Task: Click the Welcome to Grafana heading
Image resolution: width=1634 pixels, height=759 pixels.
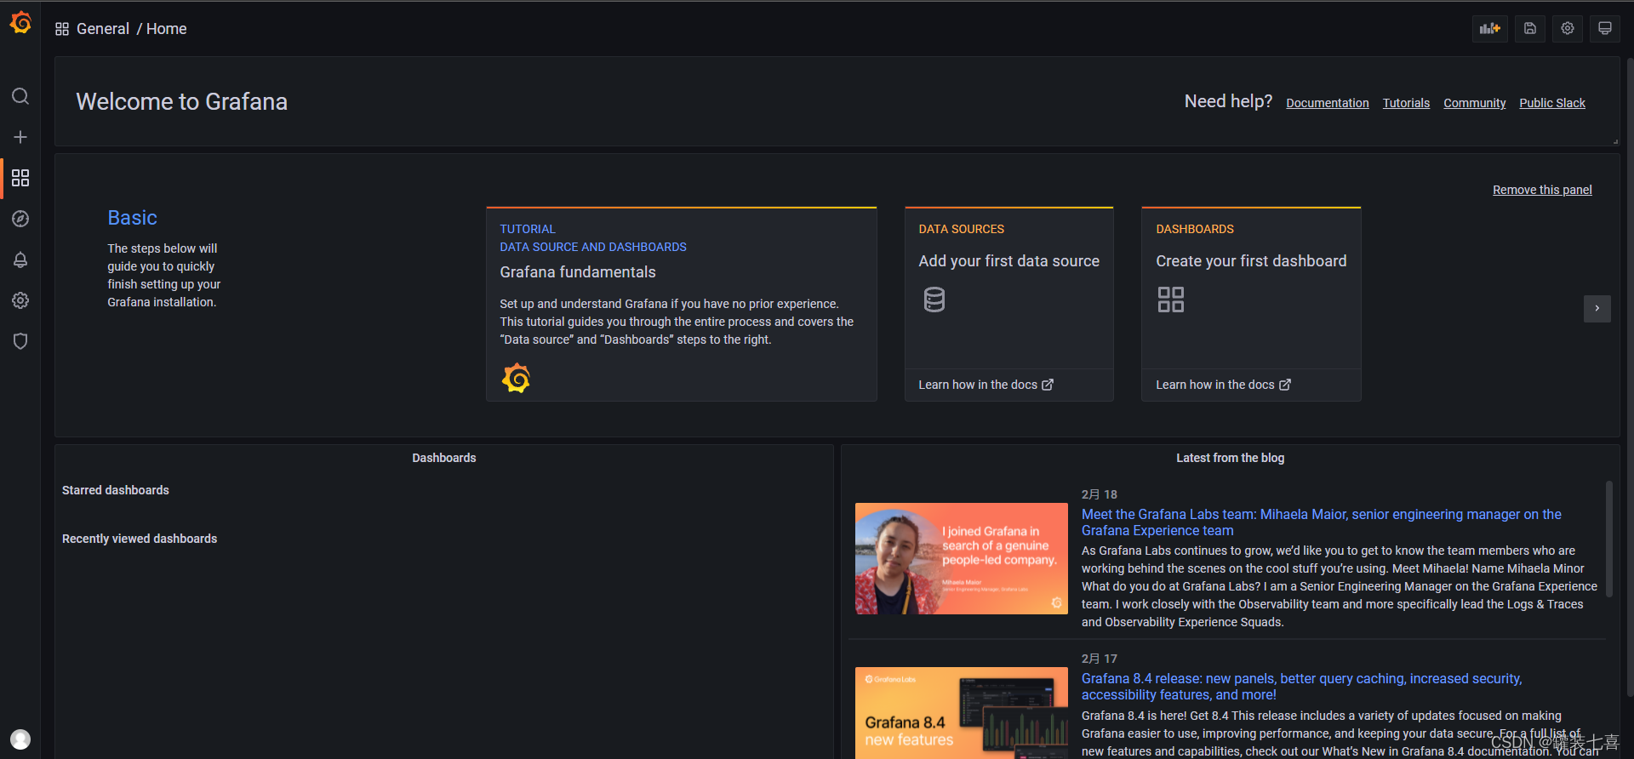Action: (182, 101)
